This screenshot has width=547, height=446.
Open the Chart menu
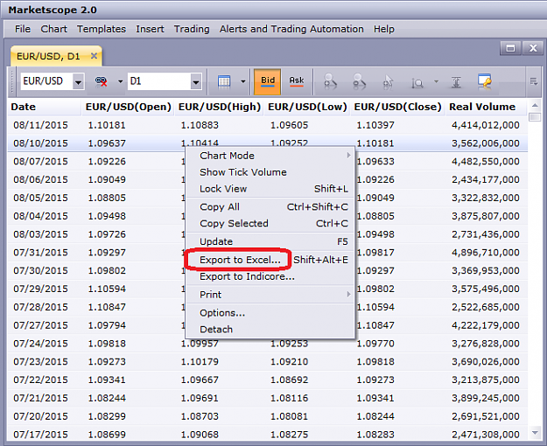pyautogui.click(x=53, y=29)
